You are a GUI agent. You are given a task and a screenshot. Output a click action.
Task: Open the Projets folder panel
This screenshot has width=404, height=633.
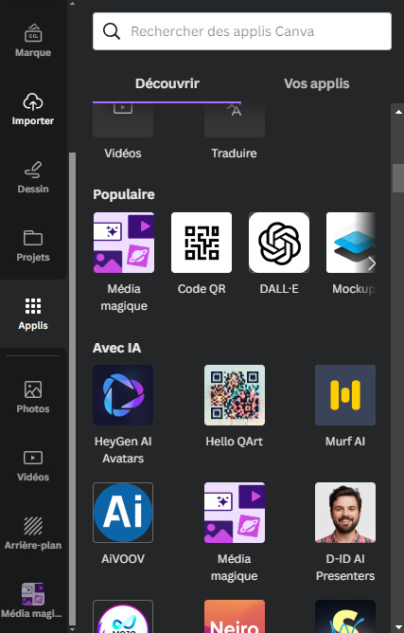tap(33, 245)
